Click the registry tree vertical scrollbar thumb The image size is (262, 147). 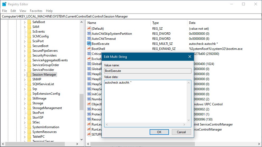[x=81, y=102]
